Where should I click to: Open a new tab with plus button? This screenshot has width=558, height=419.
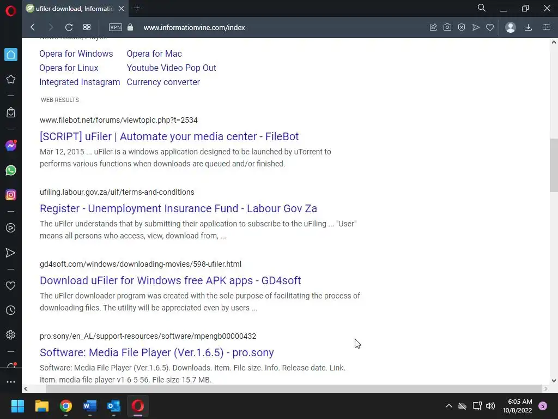coord(137,8)
